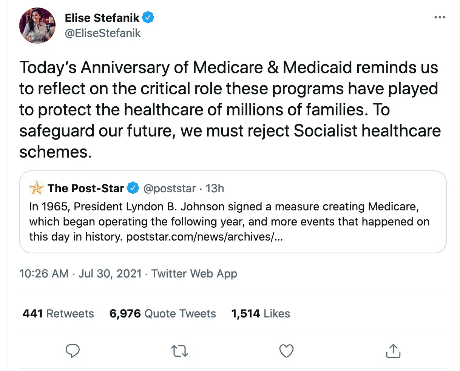Viewport: 460px width, 371px height.
Task: View the 441 Retweets list
Action: click(58, 313)
